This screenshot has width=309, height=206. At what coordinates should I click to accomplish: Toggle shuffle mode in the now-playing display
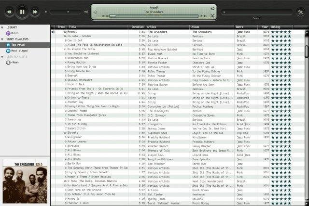213,16
